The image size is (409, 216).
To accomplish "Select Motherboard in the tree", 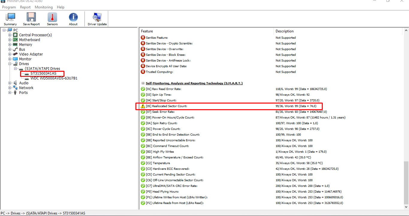I will click(x=29, y=40).
